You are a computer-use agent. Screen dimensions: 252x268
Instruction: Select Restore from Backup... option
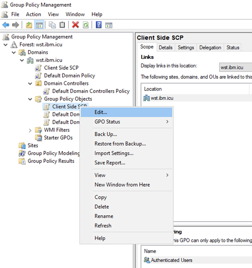click(x=126, y=144)
